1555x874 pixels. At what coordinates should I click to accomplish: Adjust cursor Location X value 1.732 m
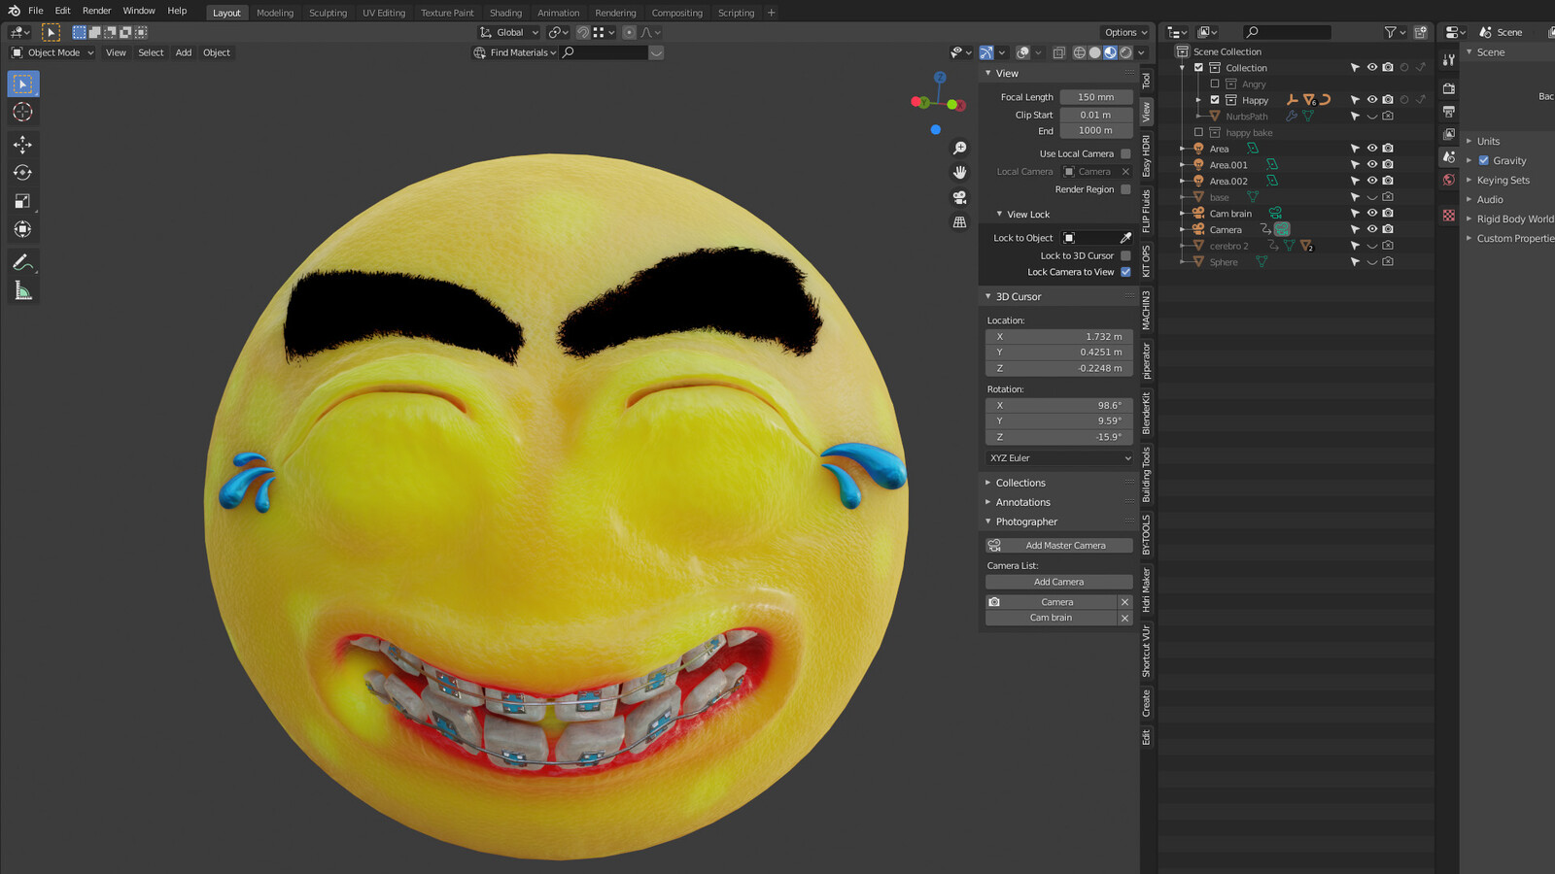click(1059, 337)
